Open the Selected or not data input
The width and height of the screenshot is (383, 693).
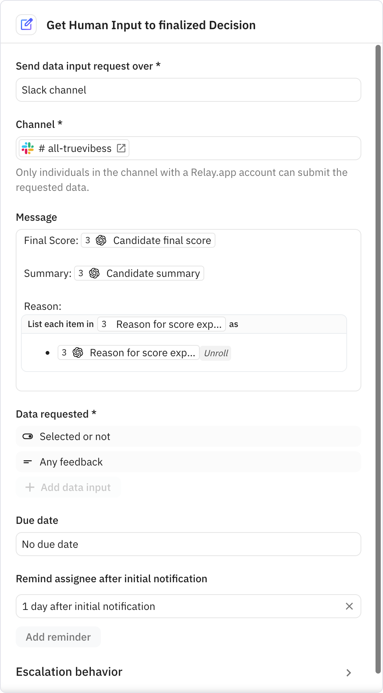[189, 436]
